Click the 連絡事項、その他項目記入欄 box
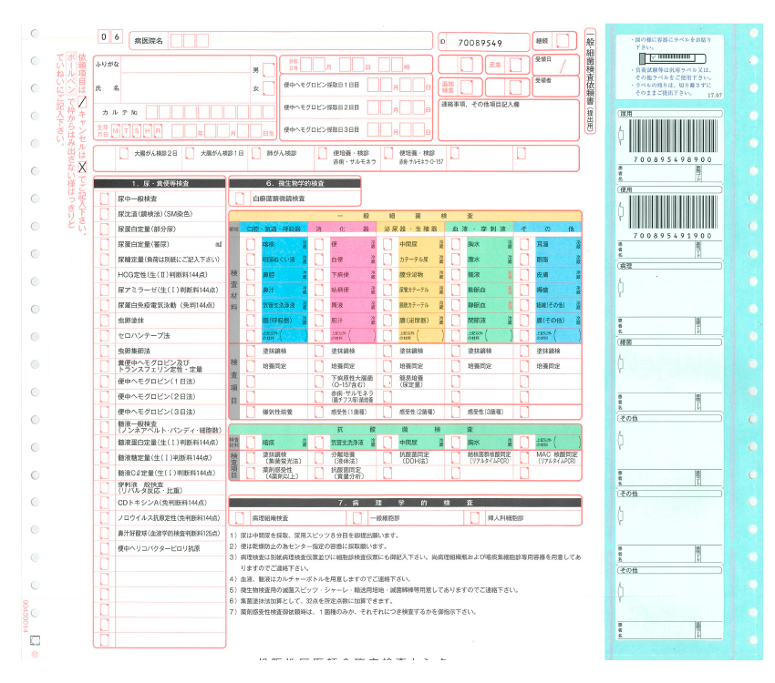The height and width of the screenshot is (683, 775). tap(509, 120)
